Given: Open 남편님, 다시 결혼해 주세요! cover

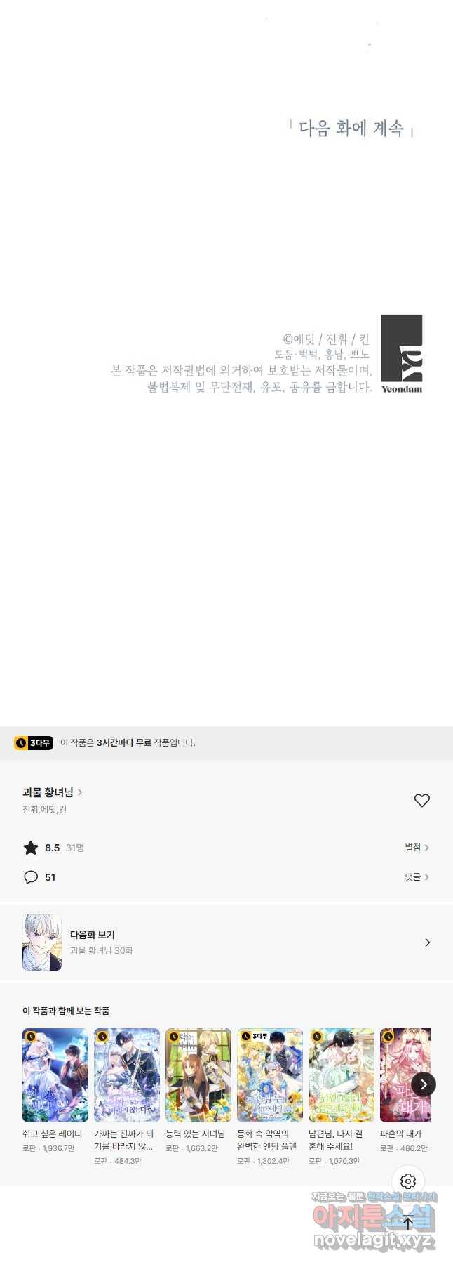Looking at the screenshot, I should coord(342,1075).
